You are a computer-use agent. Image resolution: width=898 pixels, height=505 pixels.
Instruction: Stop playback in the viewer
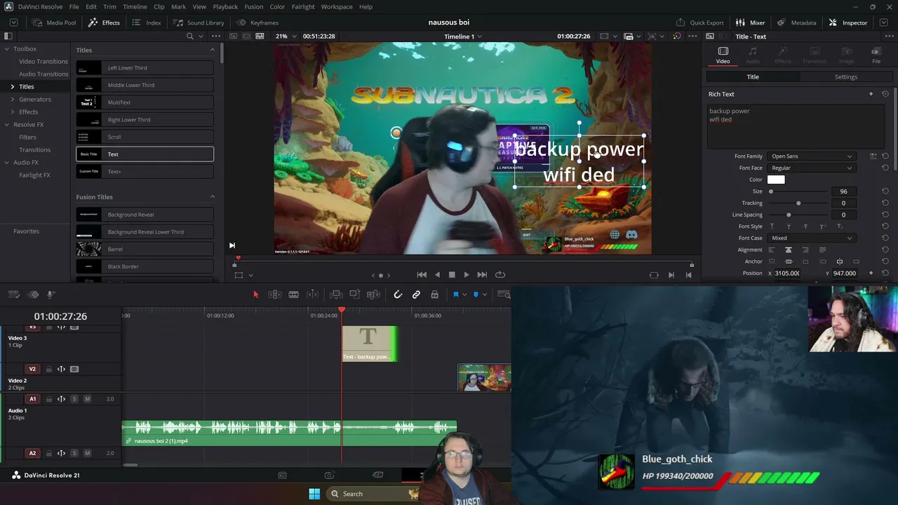coord(452,275)
